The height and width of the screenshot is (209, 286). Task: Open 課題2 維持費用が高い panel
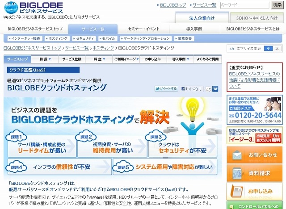pos(112,146)
